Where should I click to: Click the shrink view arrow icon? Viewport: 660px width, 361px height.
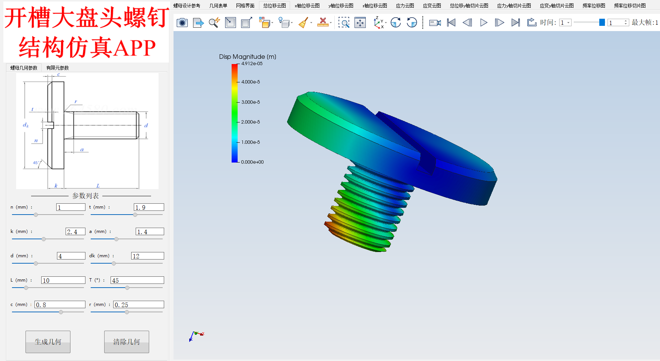[230, 23]
